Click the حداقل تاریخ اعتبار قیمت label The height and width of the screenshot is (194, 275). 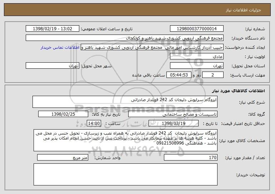click(x=243, y=124)
